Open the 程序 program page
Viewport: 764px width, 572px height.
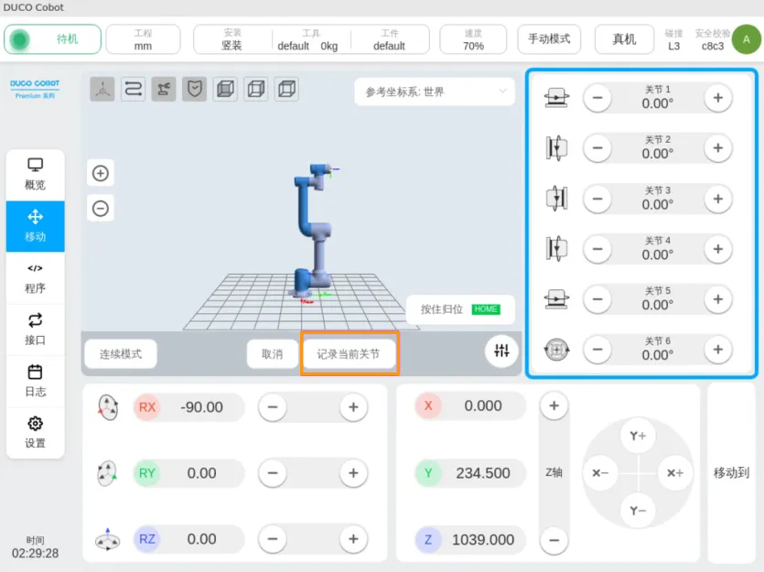35,278
